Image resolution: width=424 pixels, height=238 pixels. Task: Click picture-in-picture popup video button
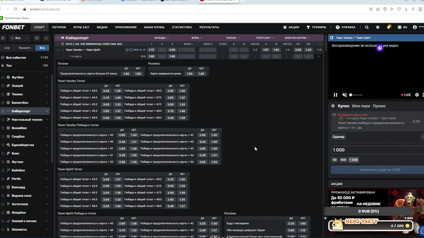(x=380, y=48)
